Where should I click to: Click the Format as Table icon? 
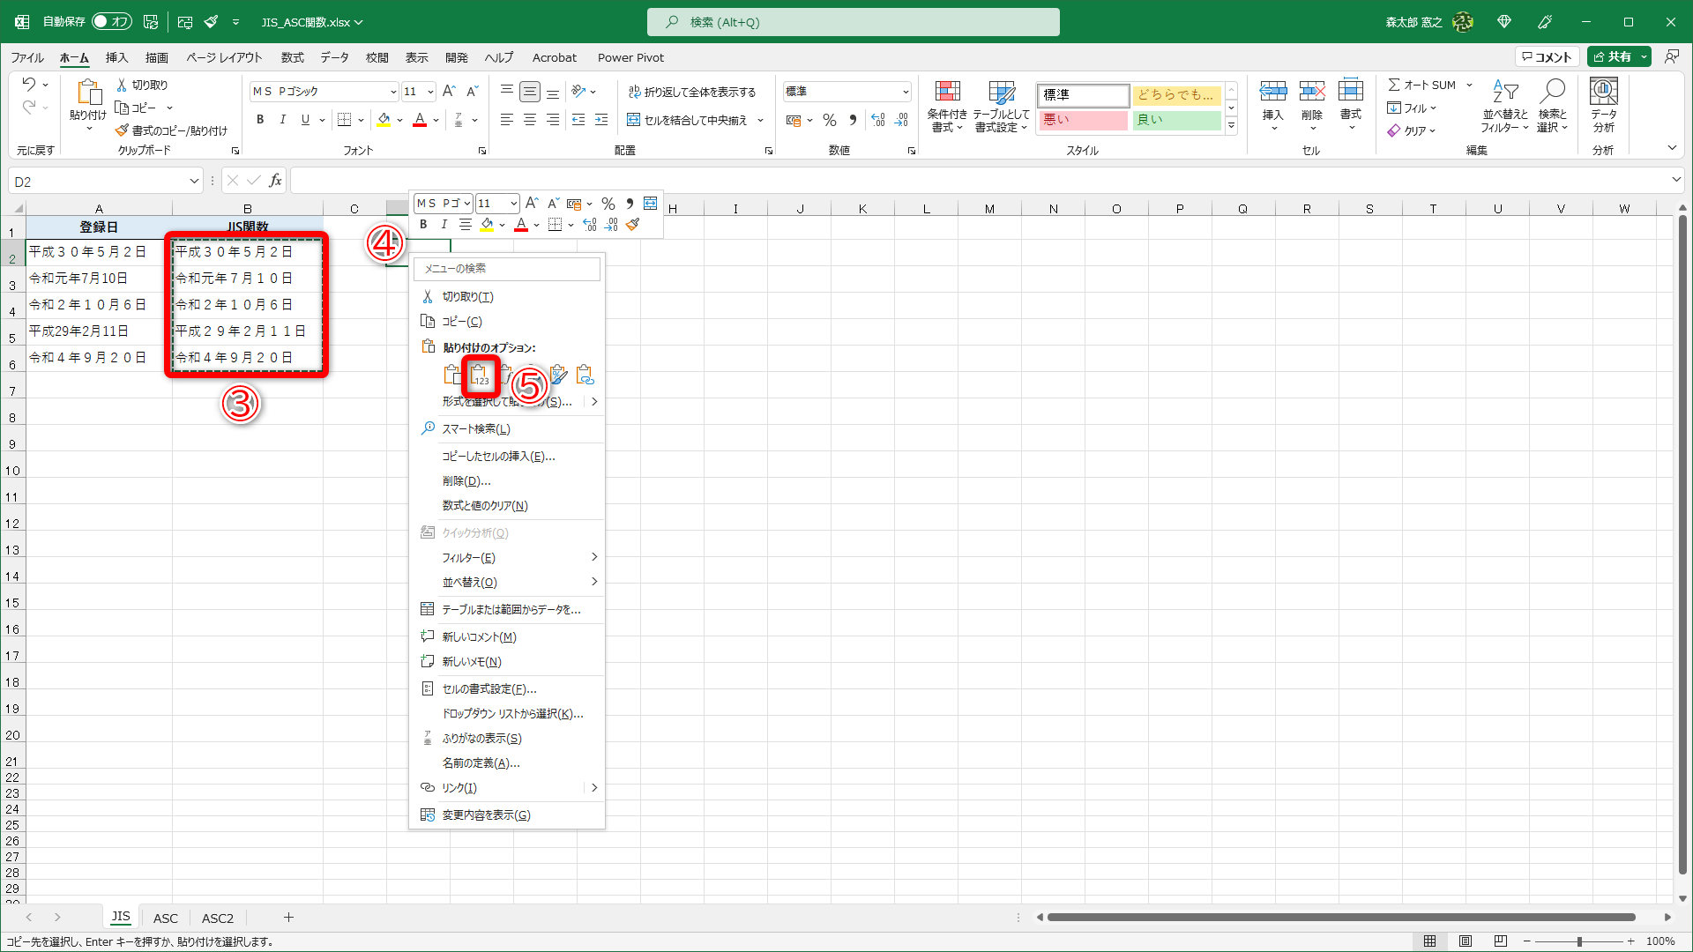pos(1001,92)
